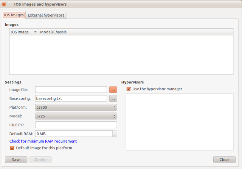Open Check for minimum RAM requirement link
This screenshot has width=242, height=169.
(43, 141)
